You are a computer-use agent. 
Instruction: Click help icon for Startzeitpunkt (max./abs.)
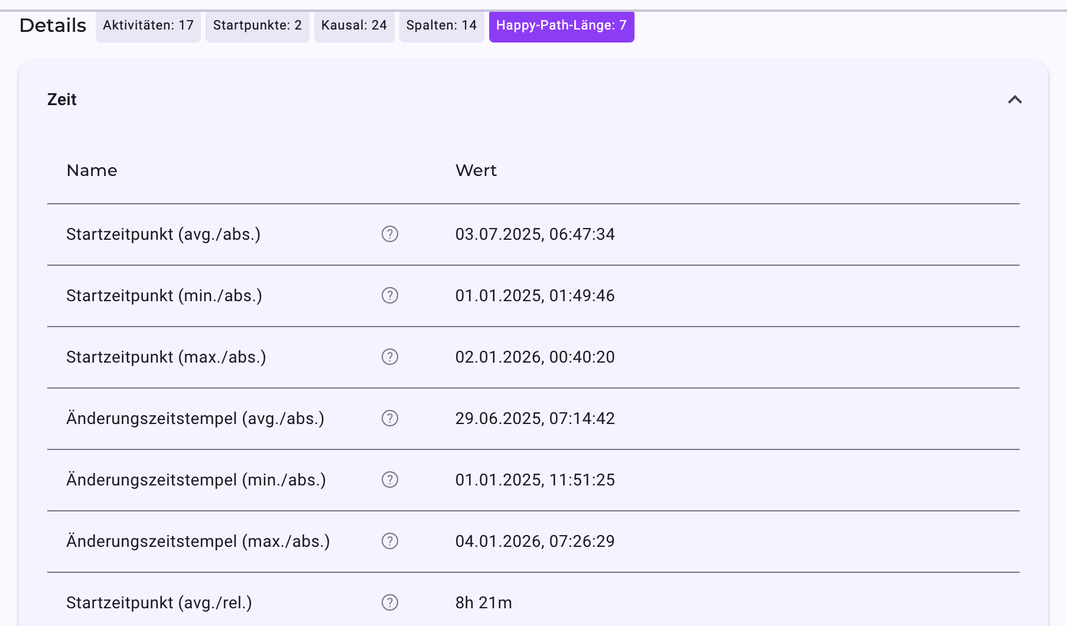click(x=390, y=357)
